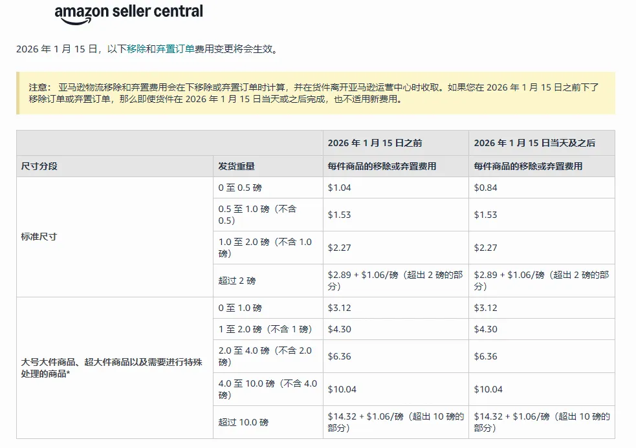Click the 发货重量 column header
Screen dimensions: 636x448
237,166
